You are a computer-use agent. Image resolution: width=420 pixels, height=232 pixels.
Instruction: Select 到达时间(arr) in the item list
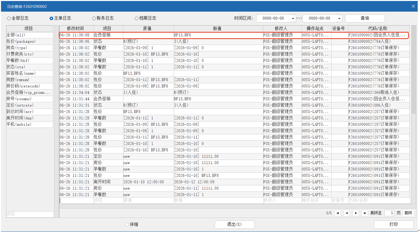pos(29,112)
